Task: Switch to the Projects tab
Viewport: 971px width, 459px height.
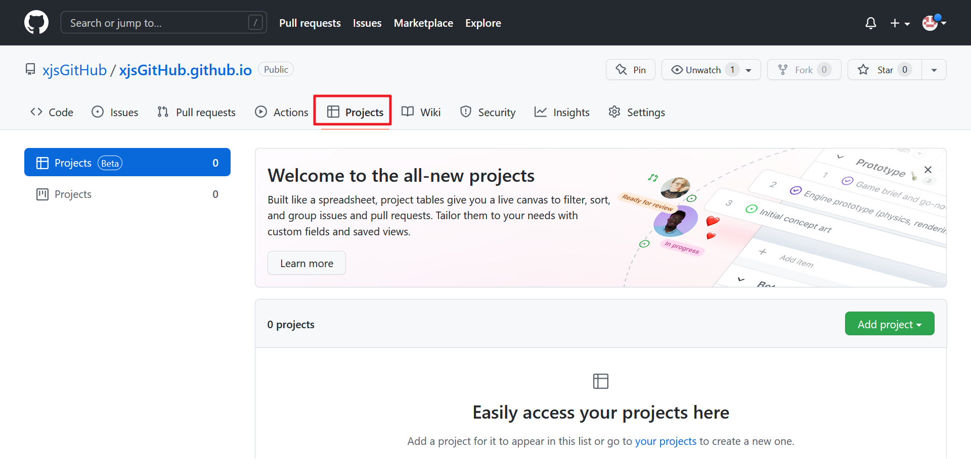Action: pos(355,112)
